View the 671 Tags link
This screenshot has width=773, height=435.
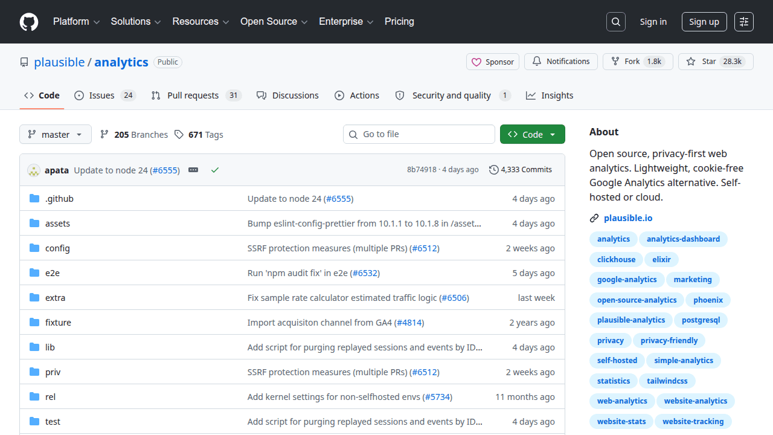click(x=199, y=135)
